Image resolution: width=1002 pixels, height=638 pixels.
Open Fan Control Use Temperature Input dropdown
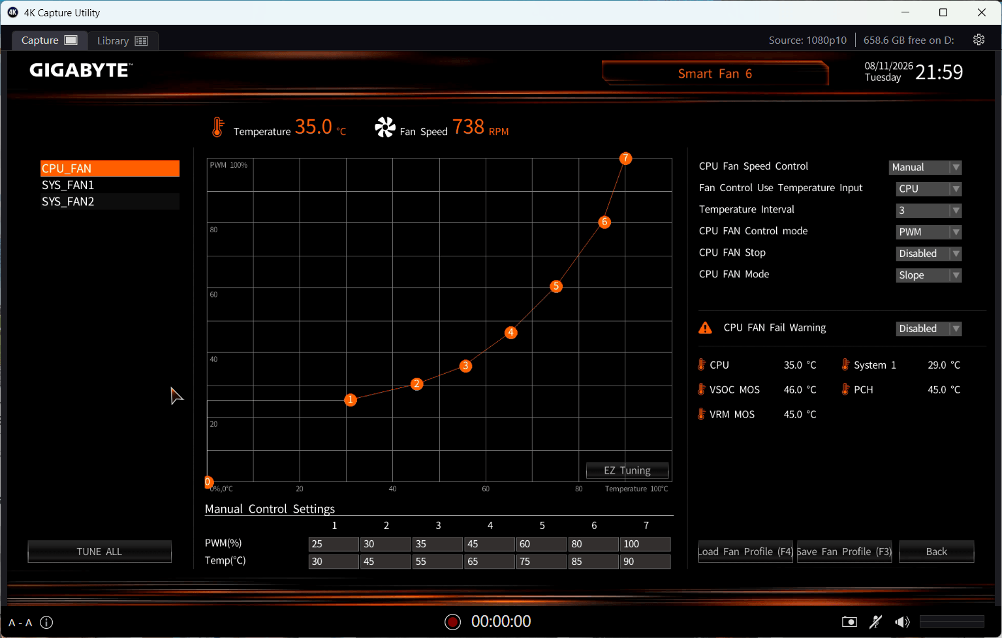click(929, 189)
